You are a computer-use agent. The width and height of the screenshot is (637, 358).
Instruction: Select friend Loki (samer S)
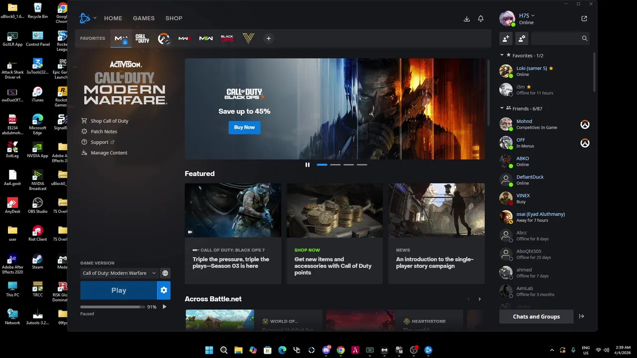[545, 71]
